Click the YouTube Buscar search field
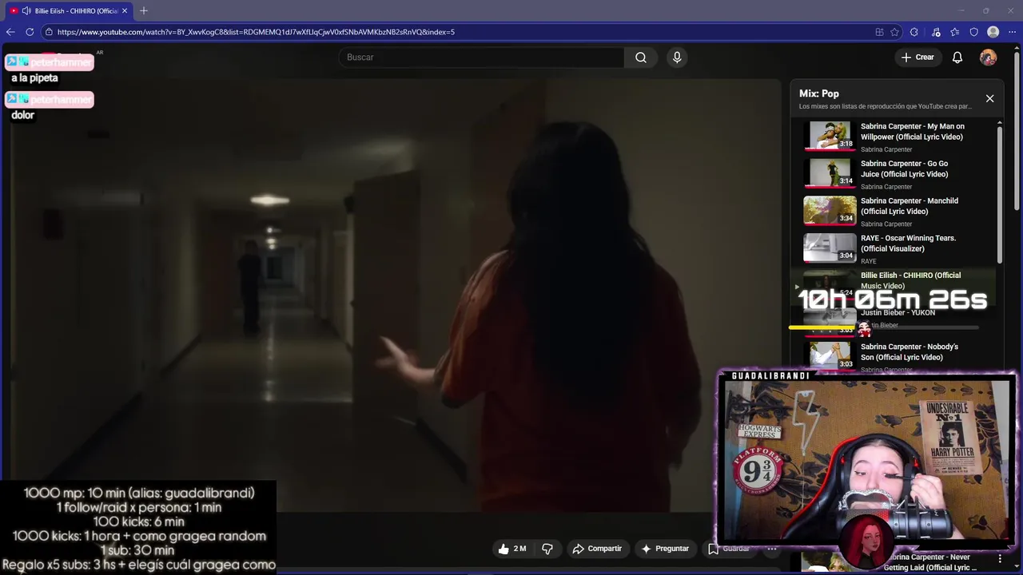The image size is (1023, 575). (x=481, y=57)
